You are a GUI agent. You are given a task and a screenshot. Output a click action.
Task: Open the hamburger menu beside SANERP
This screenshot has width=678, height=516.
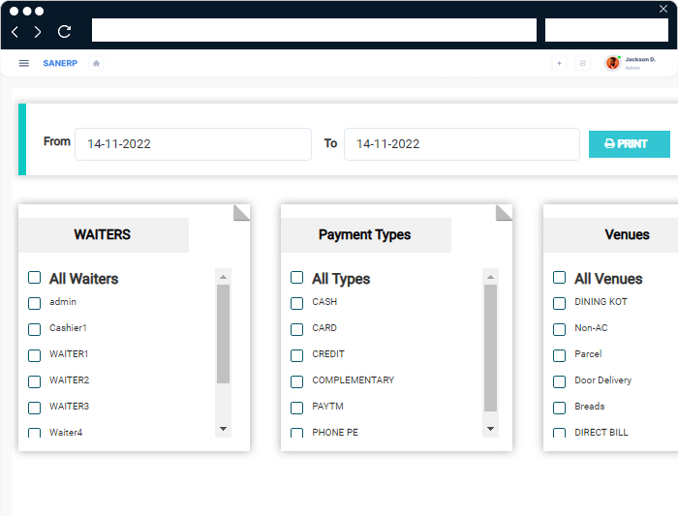(23, 63)
